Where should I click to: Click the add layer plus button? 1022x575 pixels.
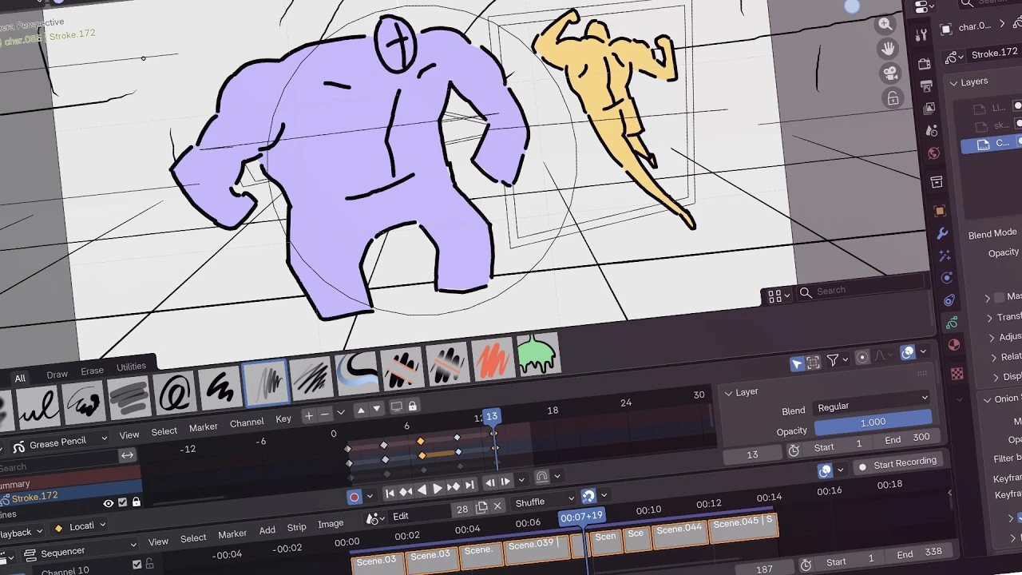tap(309, 416)
